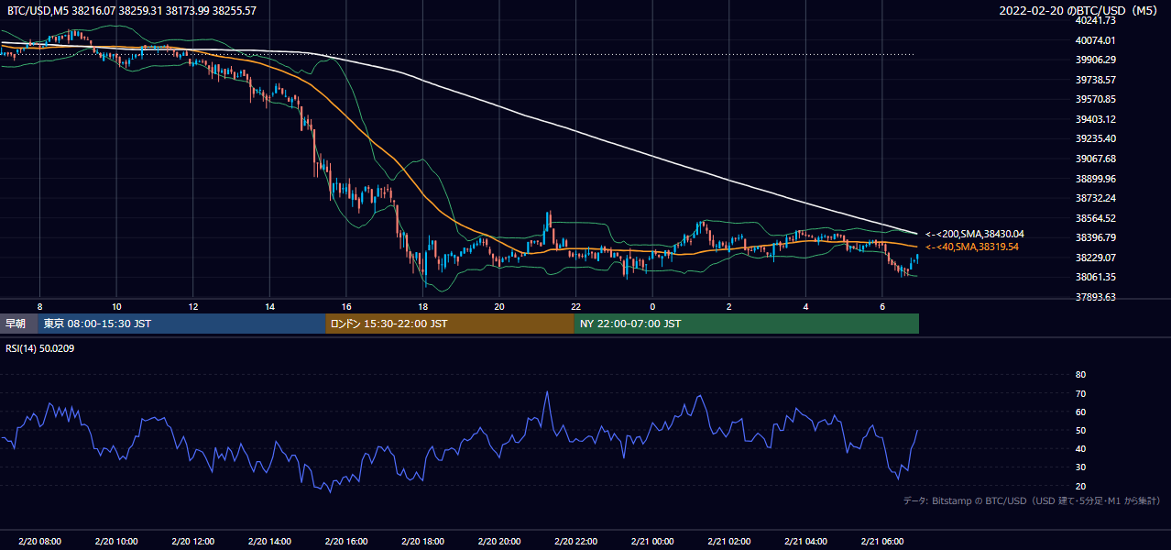Click hour tick 8 under the price chart
1171x550 pixels.
pyautogui.click(x=39, y=305)
